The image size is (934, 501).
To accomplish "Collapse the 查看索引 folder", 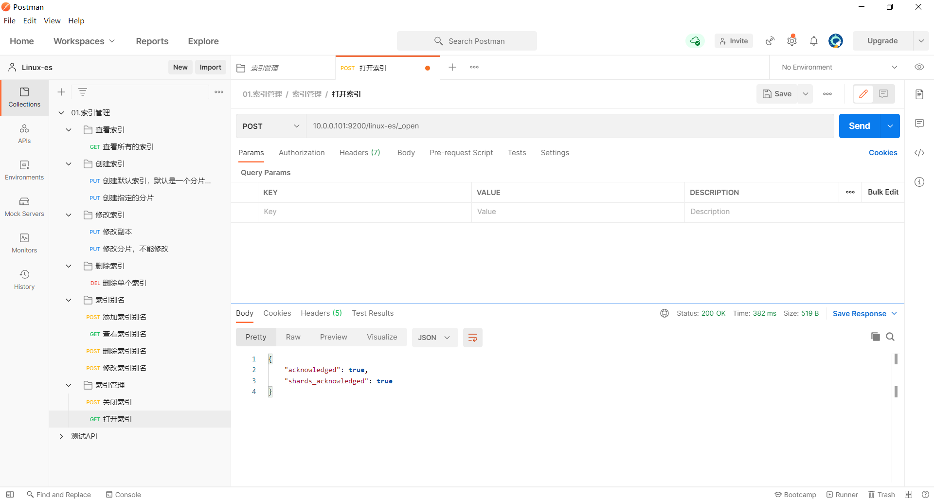I will [69, 130].
